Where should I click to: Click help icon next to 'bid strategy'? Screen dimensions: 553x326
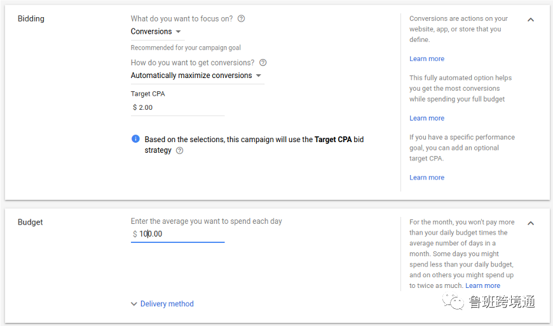point(179,151)
